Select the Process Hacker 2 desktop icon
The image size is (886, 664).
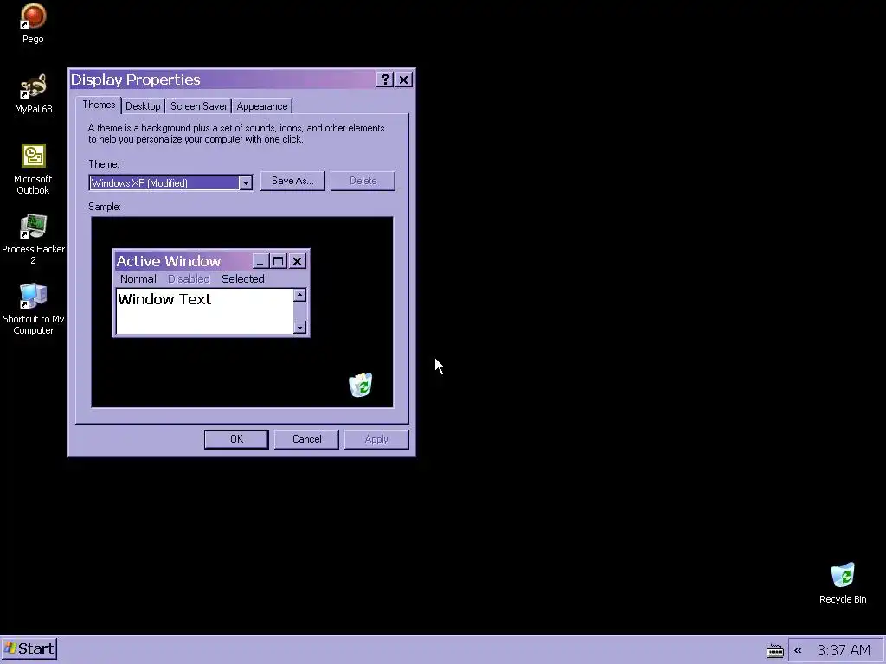pyautogui.click(x=33, y=239)
